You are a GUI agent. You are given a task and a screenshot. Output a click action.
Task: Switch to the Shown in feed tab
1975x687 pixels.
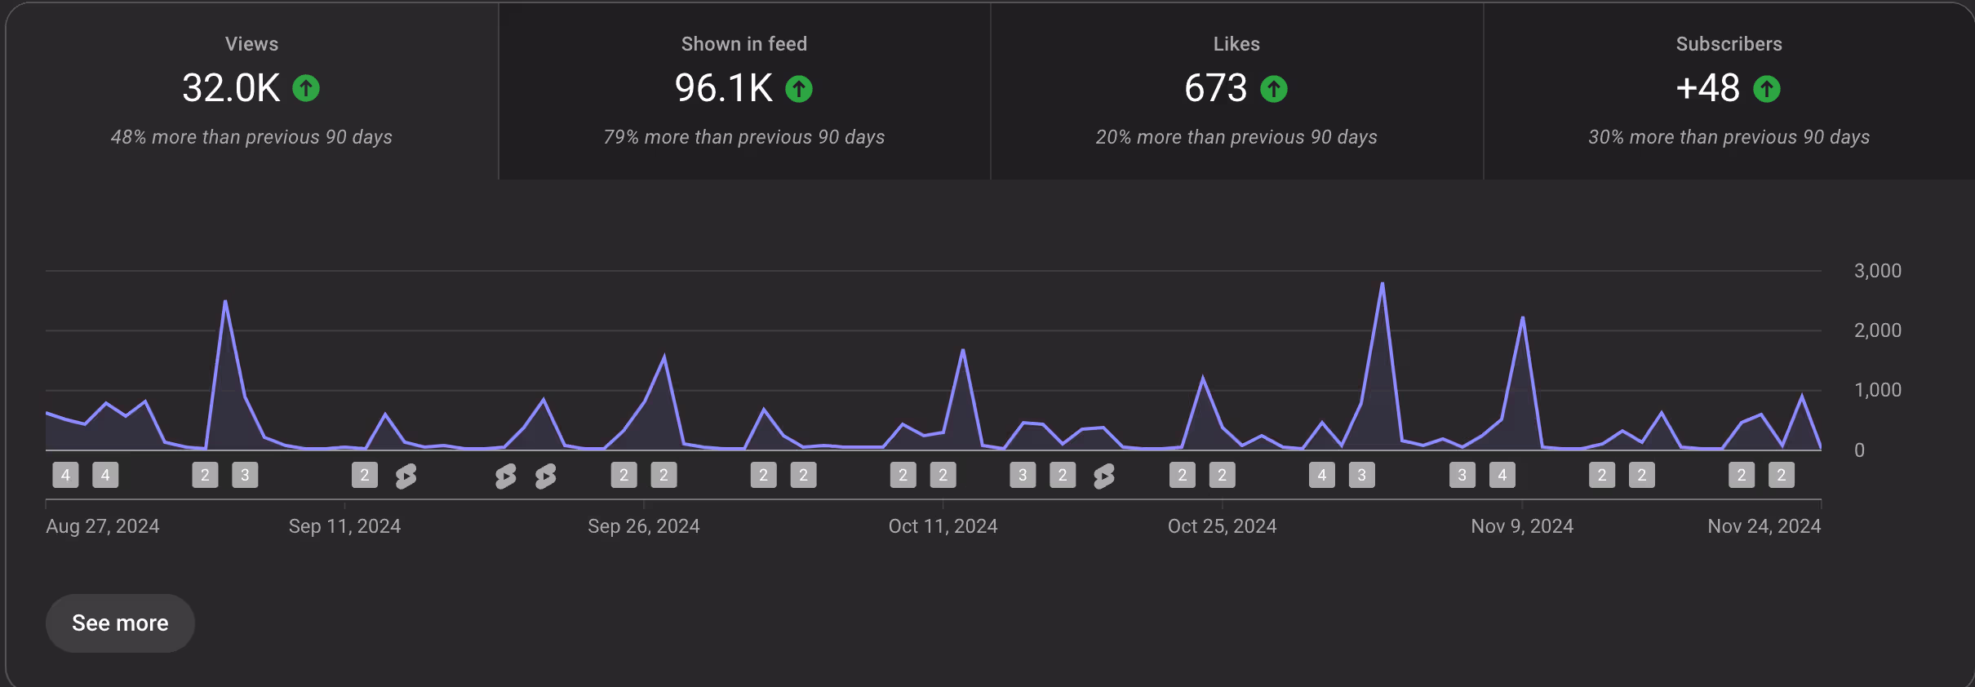coord(744,91)
